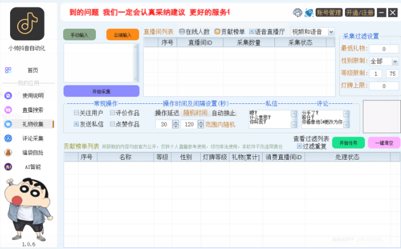
Task: Toggle the 过滤重复 checkbox
Action: (x=299, y=146)
